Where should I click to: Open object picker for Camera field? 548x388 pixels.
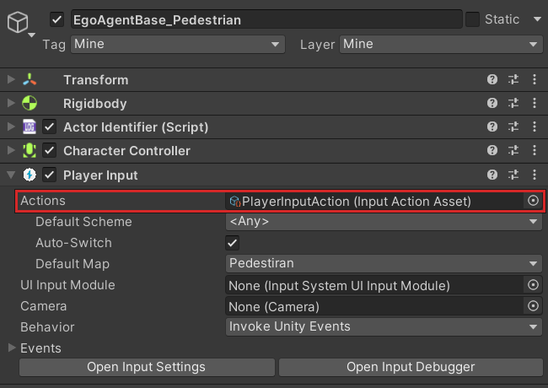[533, 306]
